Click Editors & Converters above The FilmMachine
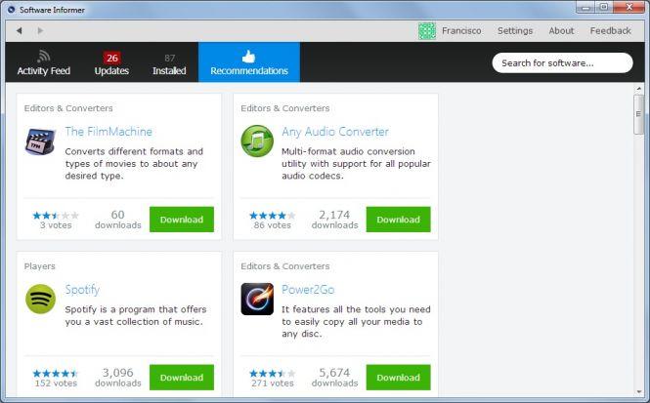The width and height of the screenshot is (650, 403). coord(68,108)
